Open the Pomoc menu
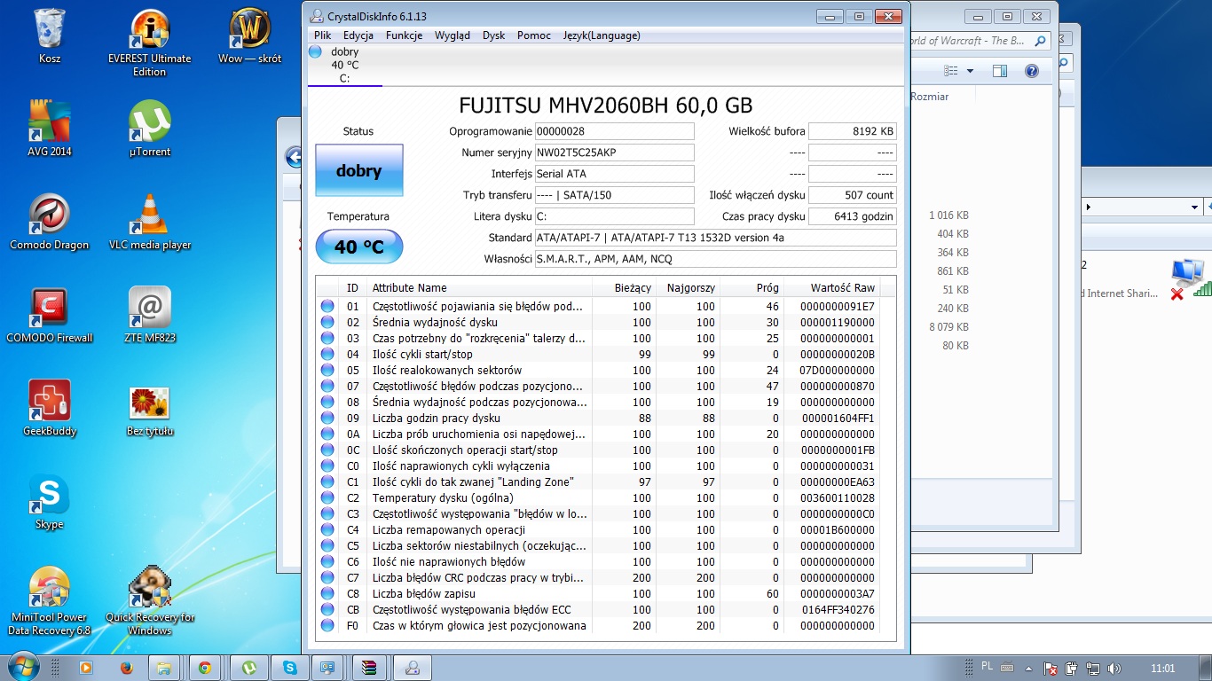1212x681 pixels. tap(534, 35)
